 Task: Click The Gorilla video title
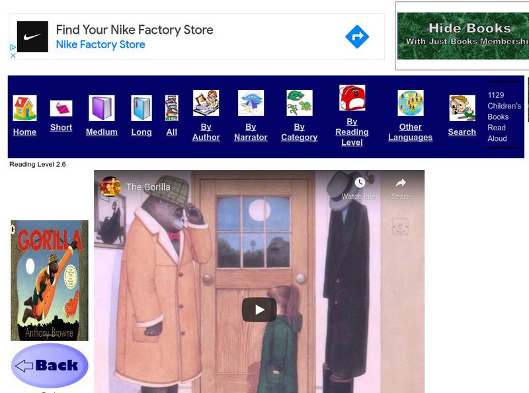[148, 187]
